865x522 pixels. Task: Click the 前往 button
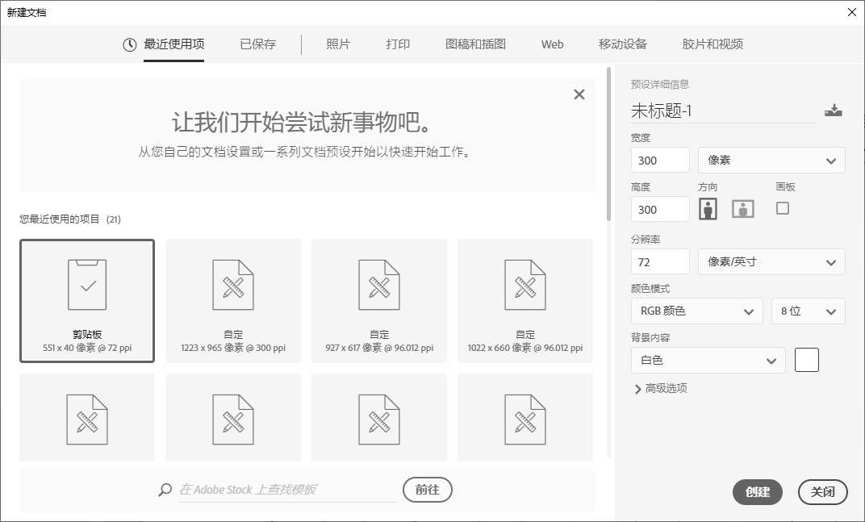tap(427, 490)
